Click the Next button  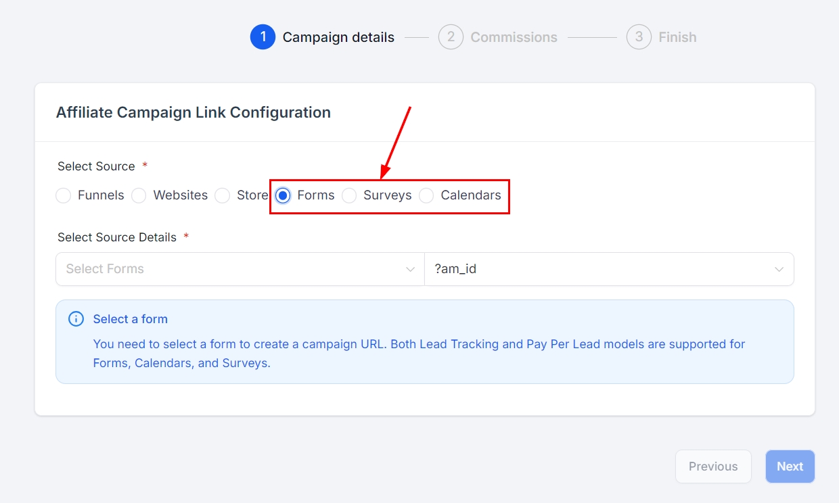pyautogui.click(x=790, y=466)
